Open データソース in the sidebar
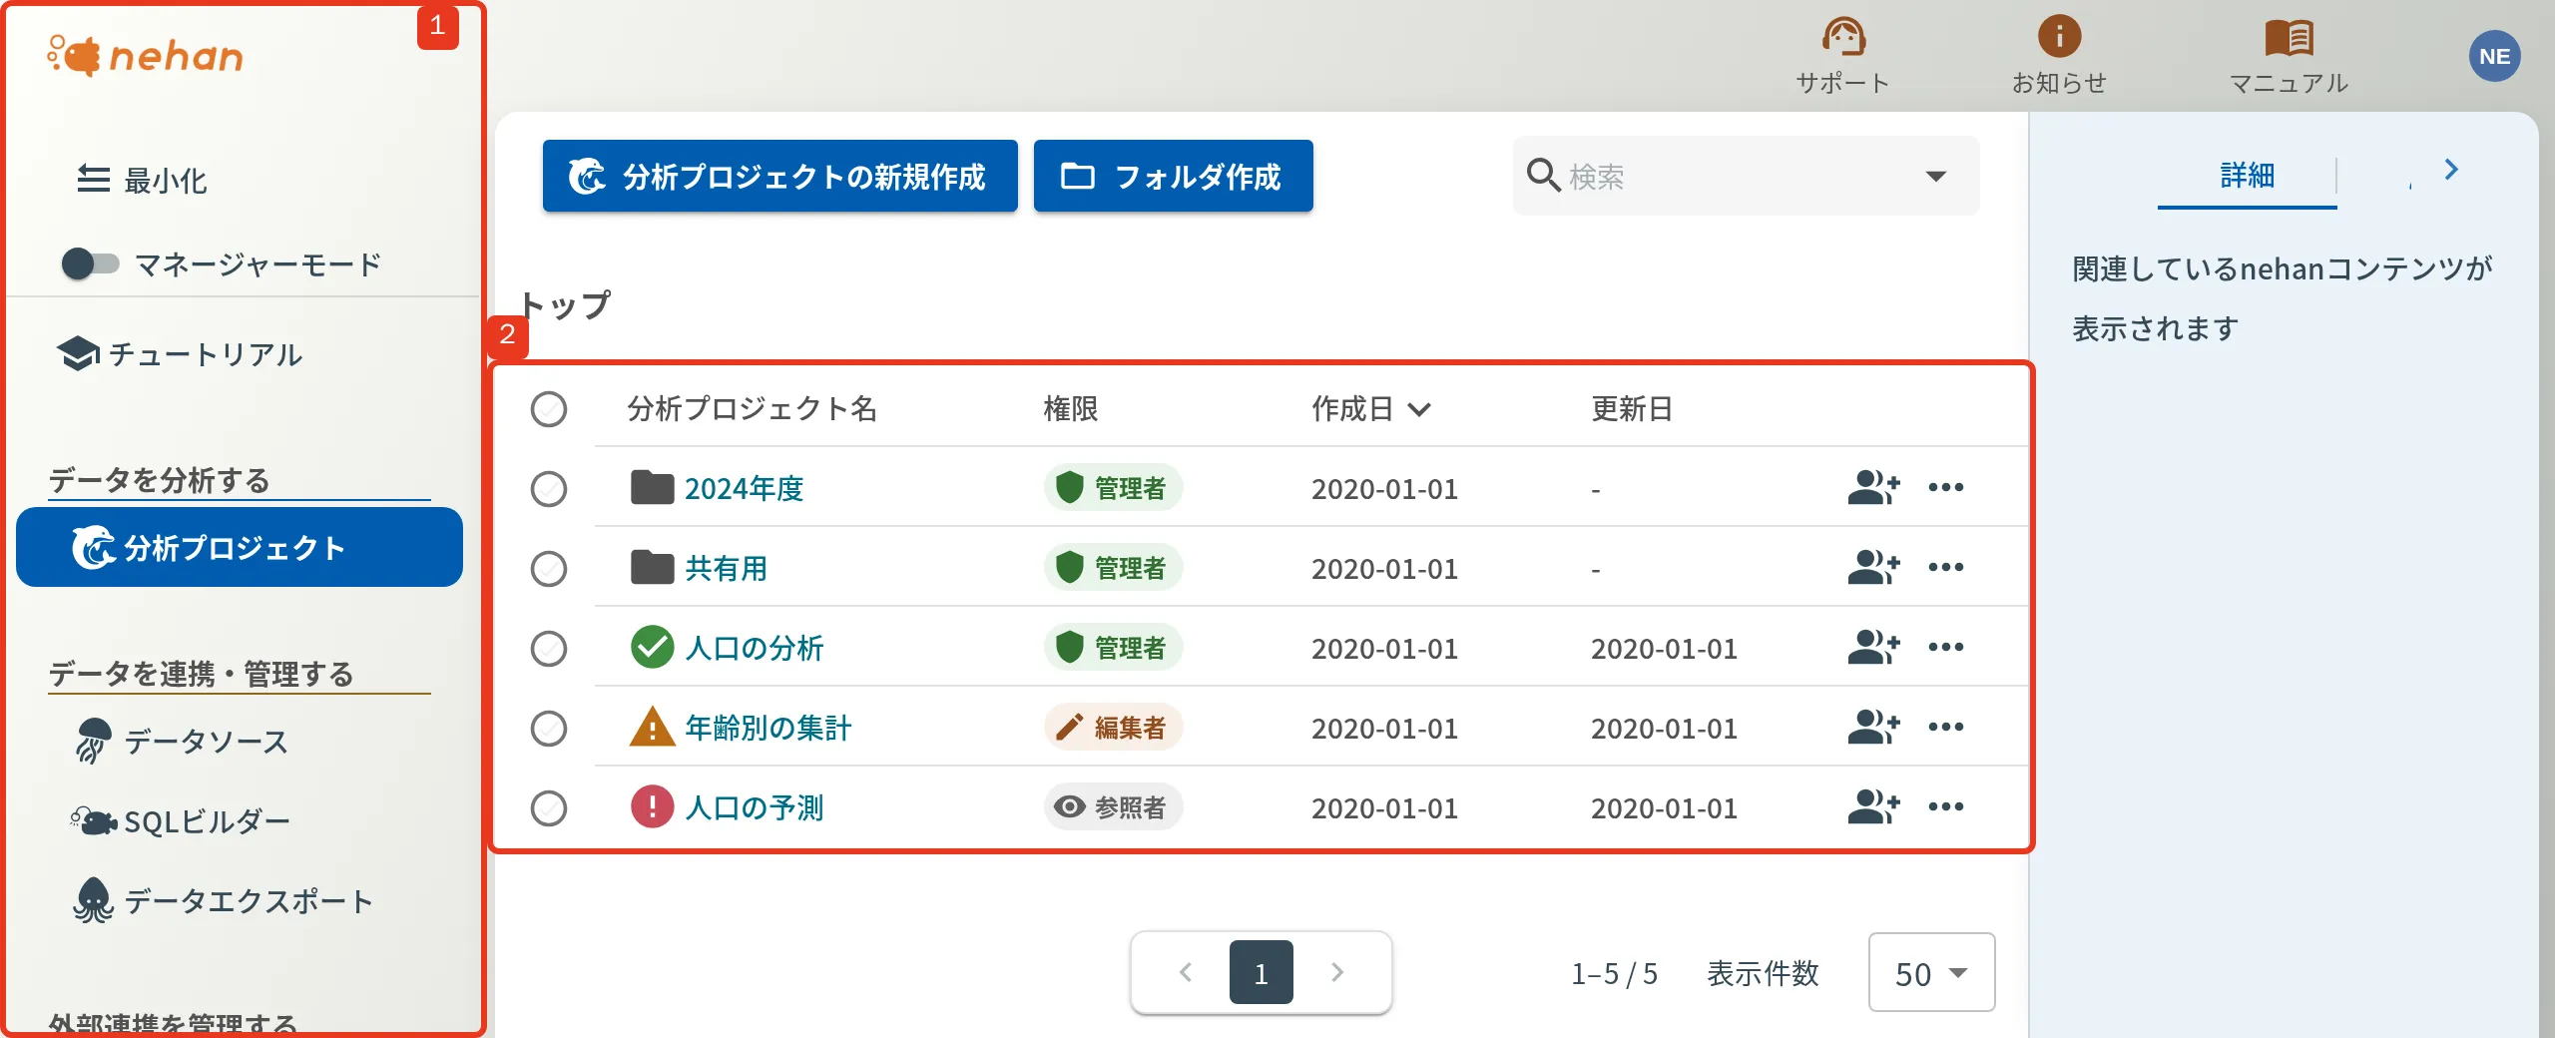The width and height of the screenshot is (2555, 1038). pos(182,741)
